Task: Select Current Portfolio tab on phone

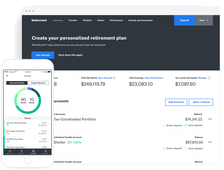Action: click(17, 83)
